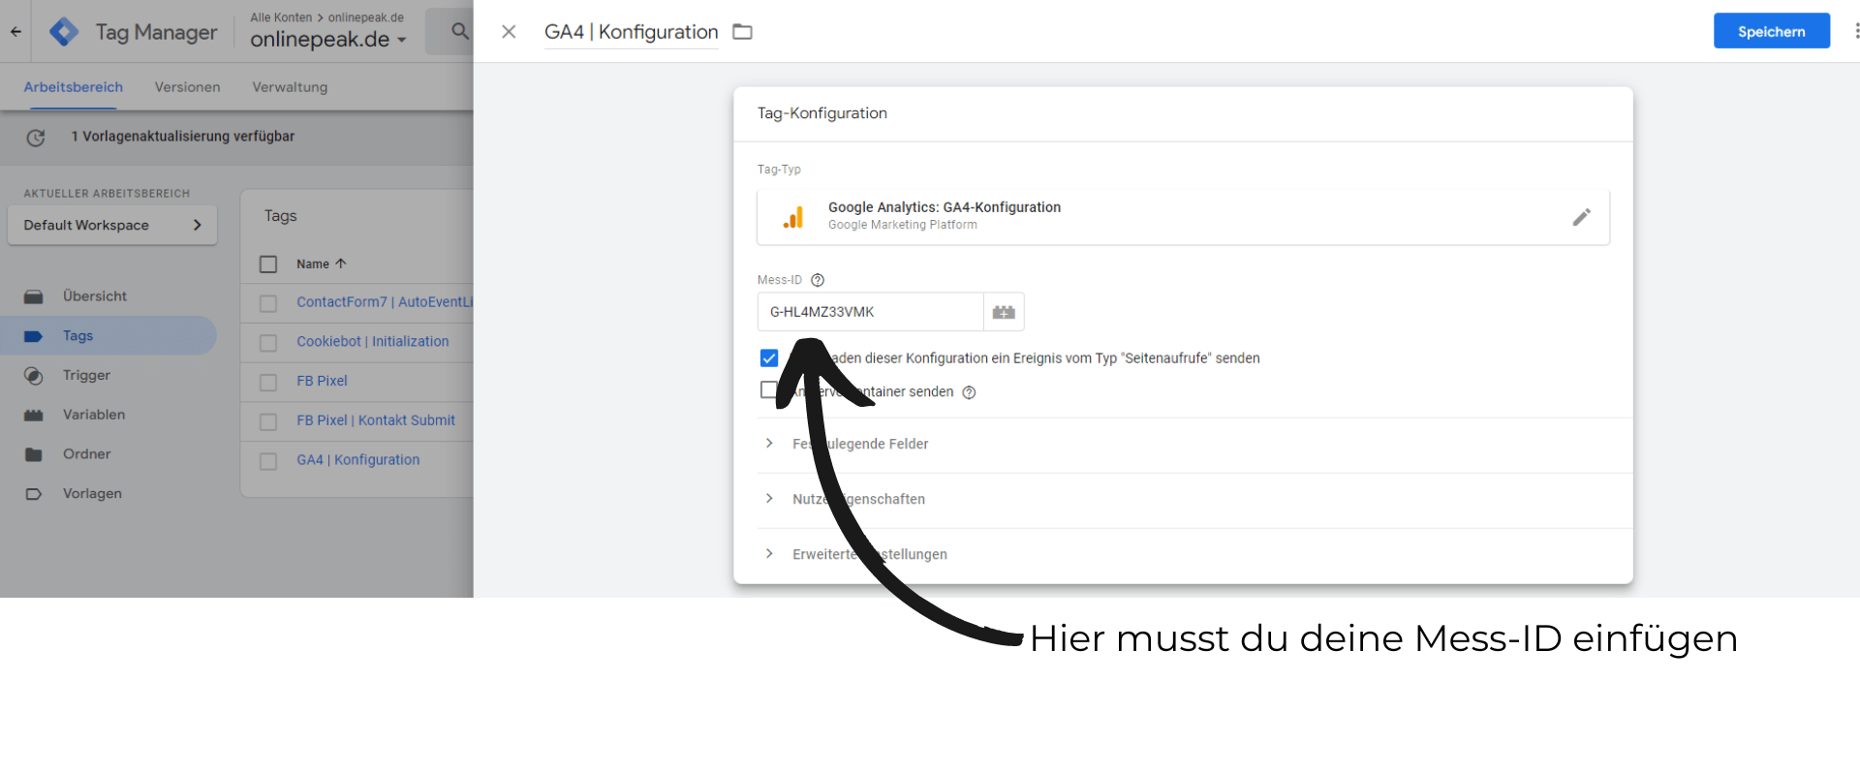
Task: Click the variable picker icon next to Mess-ID
Action: pos(1004,312)
